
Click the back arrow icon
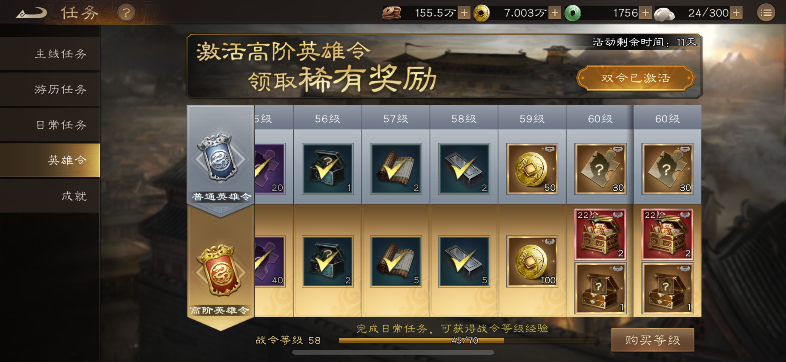31,13
